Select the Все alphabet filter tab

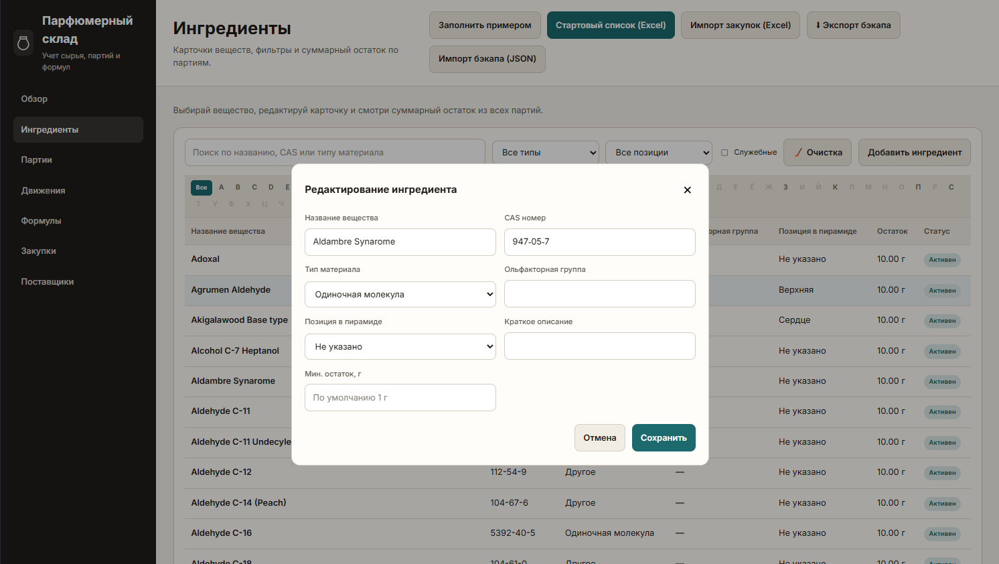201,188
